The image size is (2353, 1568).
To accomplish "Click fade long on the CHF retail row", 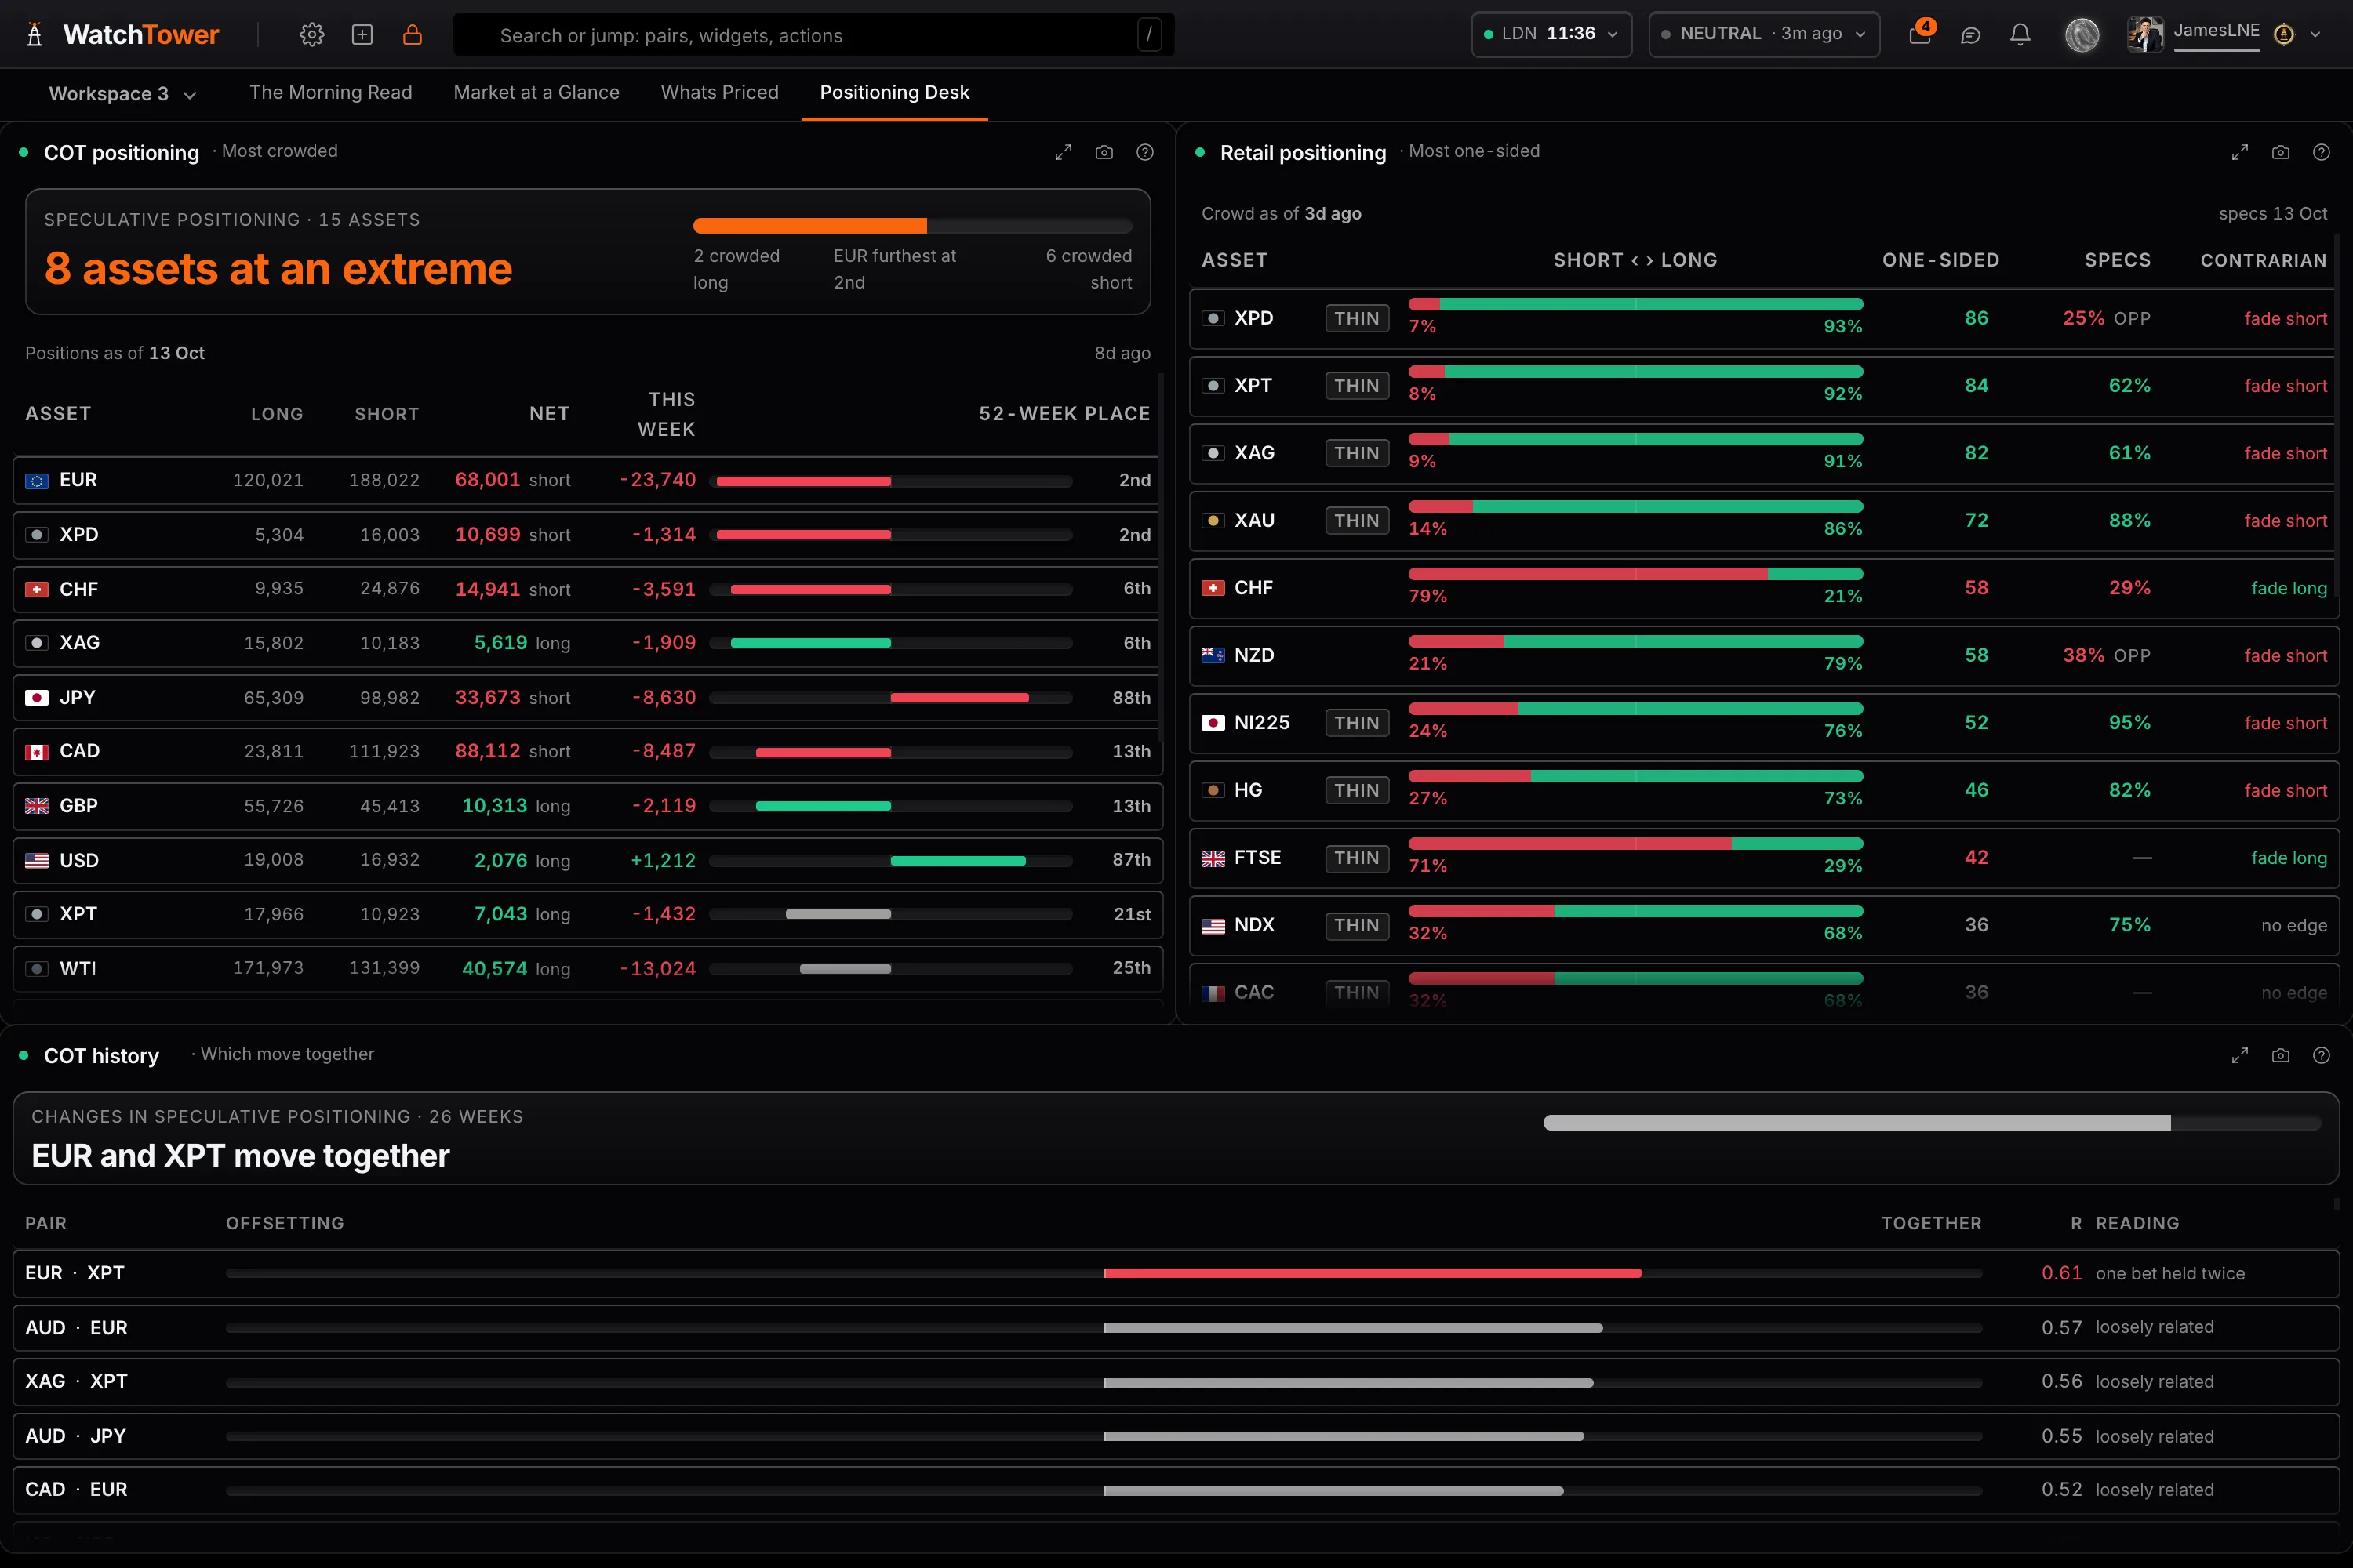I will (2289, 588).
